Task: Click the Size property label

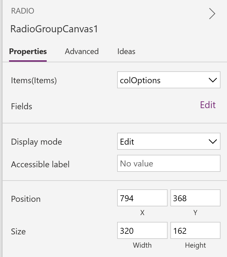Action: pos(18,232)
